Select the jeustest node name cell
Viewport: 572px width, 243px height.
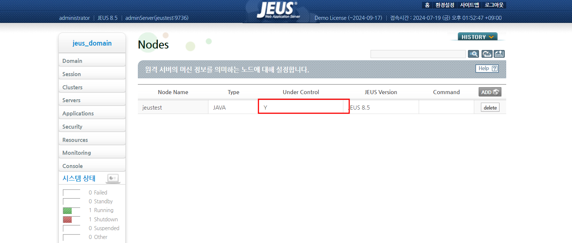click(173, 108)
